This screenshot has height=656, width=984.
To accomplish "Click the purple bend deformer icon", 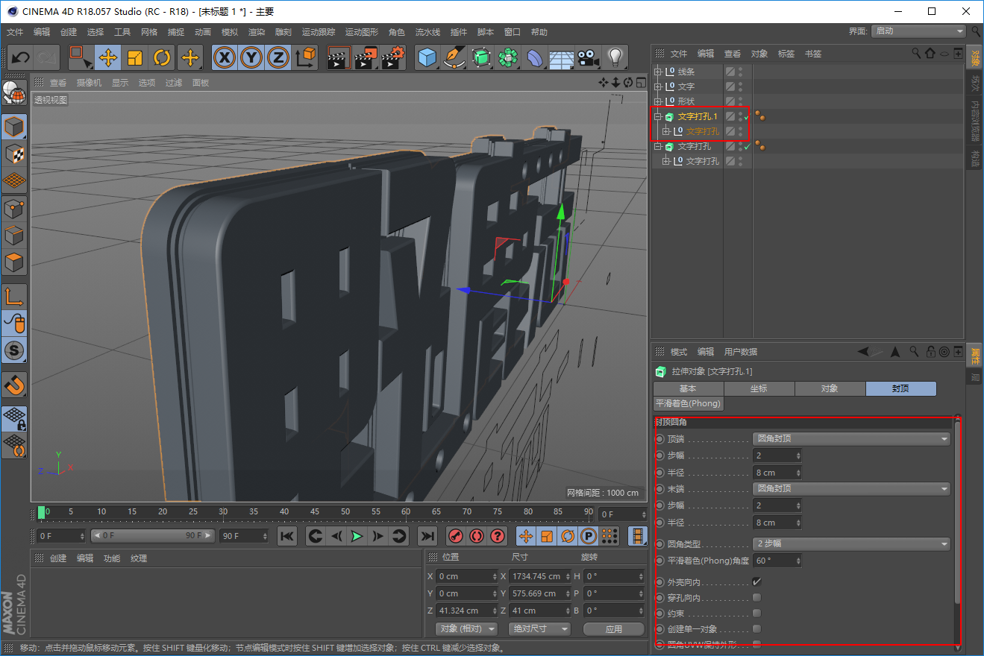I will click(535, 57).
